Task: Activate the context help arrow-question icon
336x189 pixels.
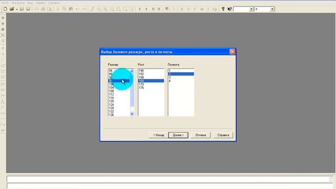Action: (229, 9)
